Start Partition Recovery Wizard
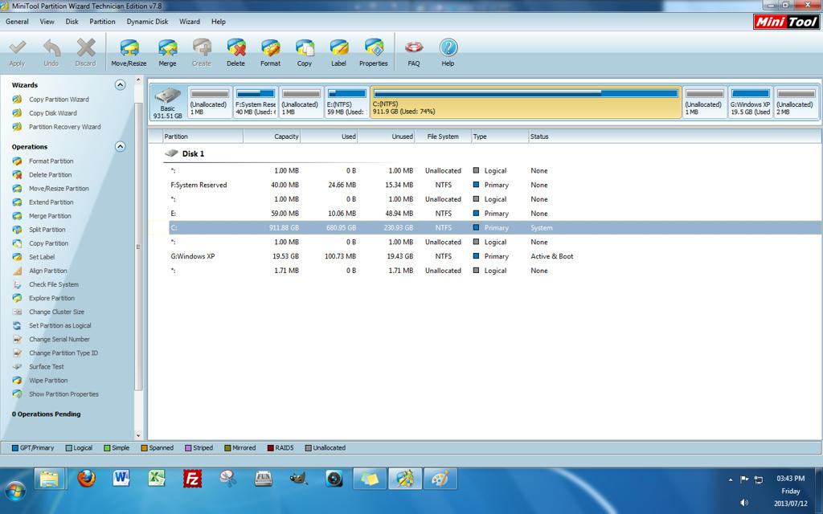The height and width of the screenshot is (514, 823). coord(64,126)
